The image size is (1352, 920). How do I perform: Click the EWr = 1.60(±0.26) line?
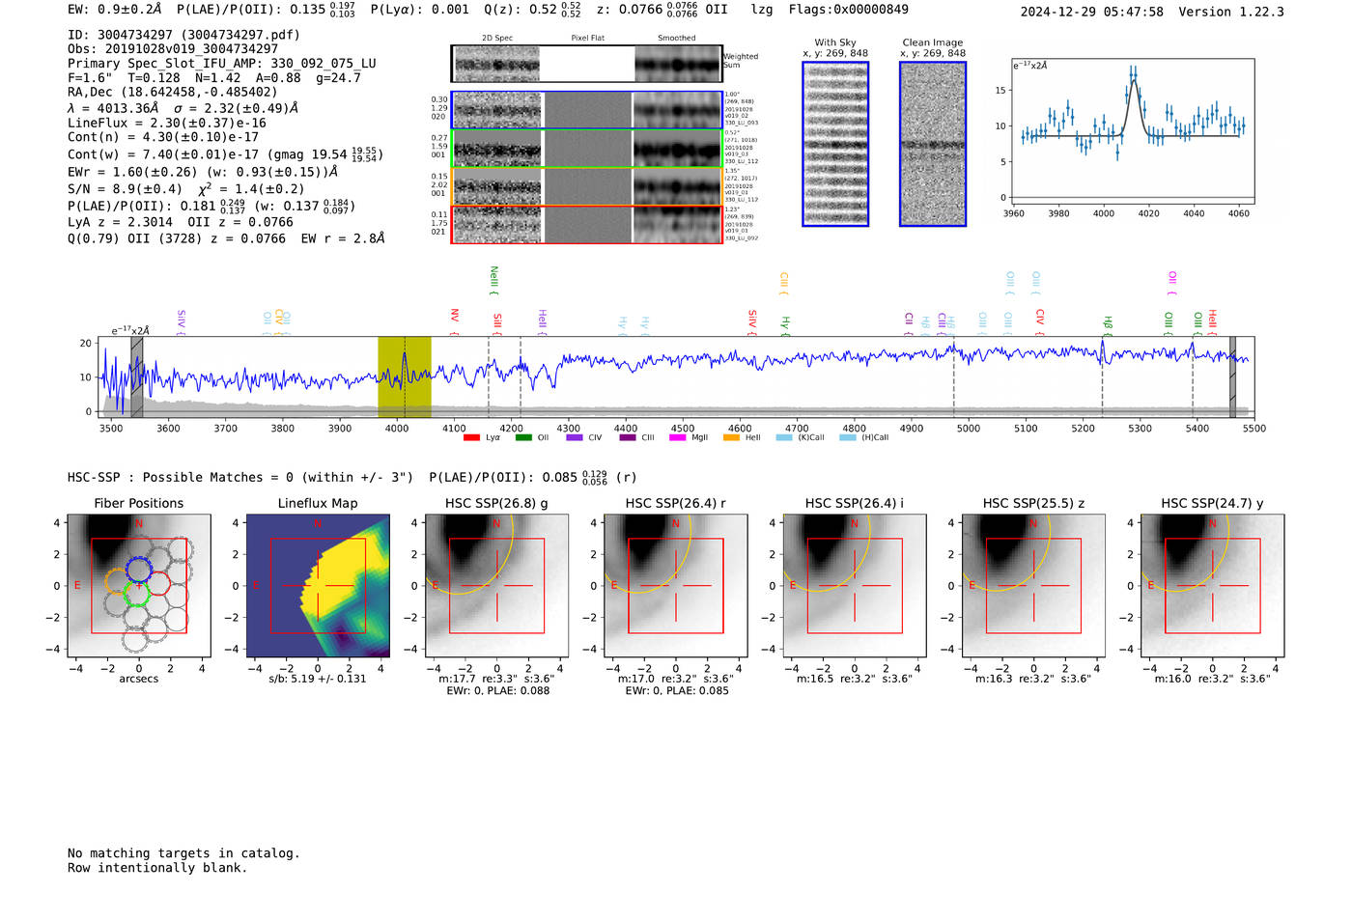tap(203, 172)
